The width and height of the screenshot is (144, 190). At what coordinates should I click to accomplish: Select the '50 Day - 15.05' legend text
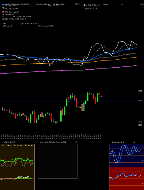coord(11,9)
